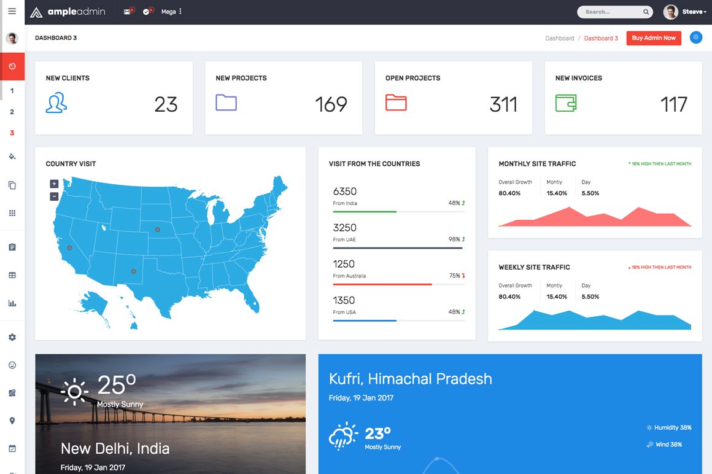The image size is (712, 474).
Task: Open the widgets gear sidebar icon
Action: [12, 337]
